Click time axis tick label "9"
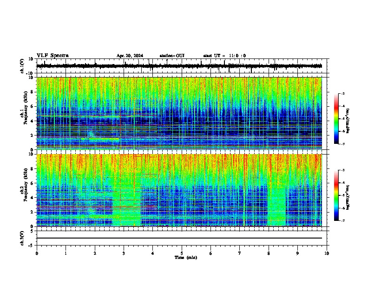368x284 pixels. tap(297, 253)
